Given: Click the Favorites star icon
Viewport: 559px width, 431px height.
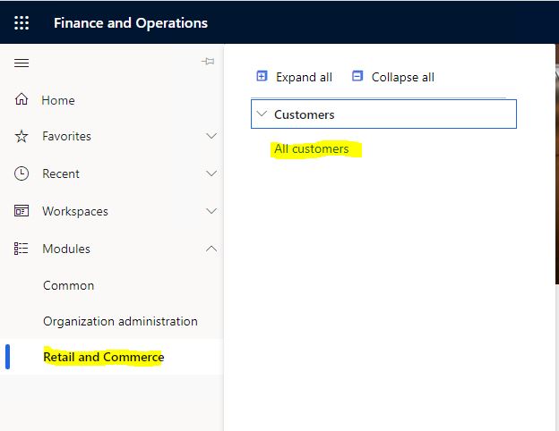Looking at the screenshot, I should point(21,136).
